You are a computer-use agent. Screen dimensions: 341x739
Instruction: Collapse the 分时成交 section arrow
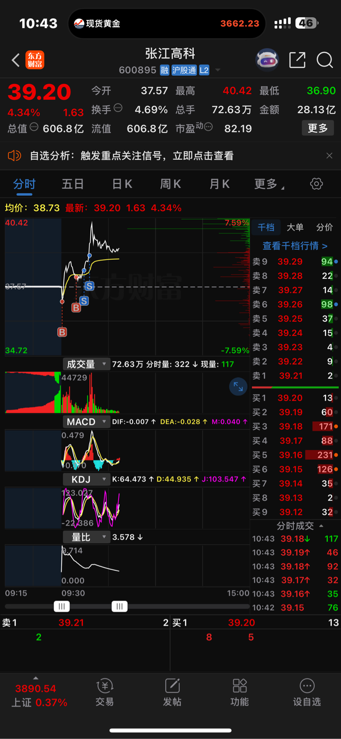click(x=321, y=526)
